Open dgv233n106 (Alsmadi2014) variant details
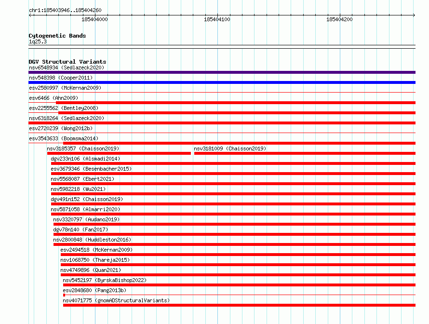Image resolution: width=429 pixels, height=324 pixels. coord(85,159)
